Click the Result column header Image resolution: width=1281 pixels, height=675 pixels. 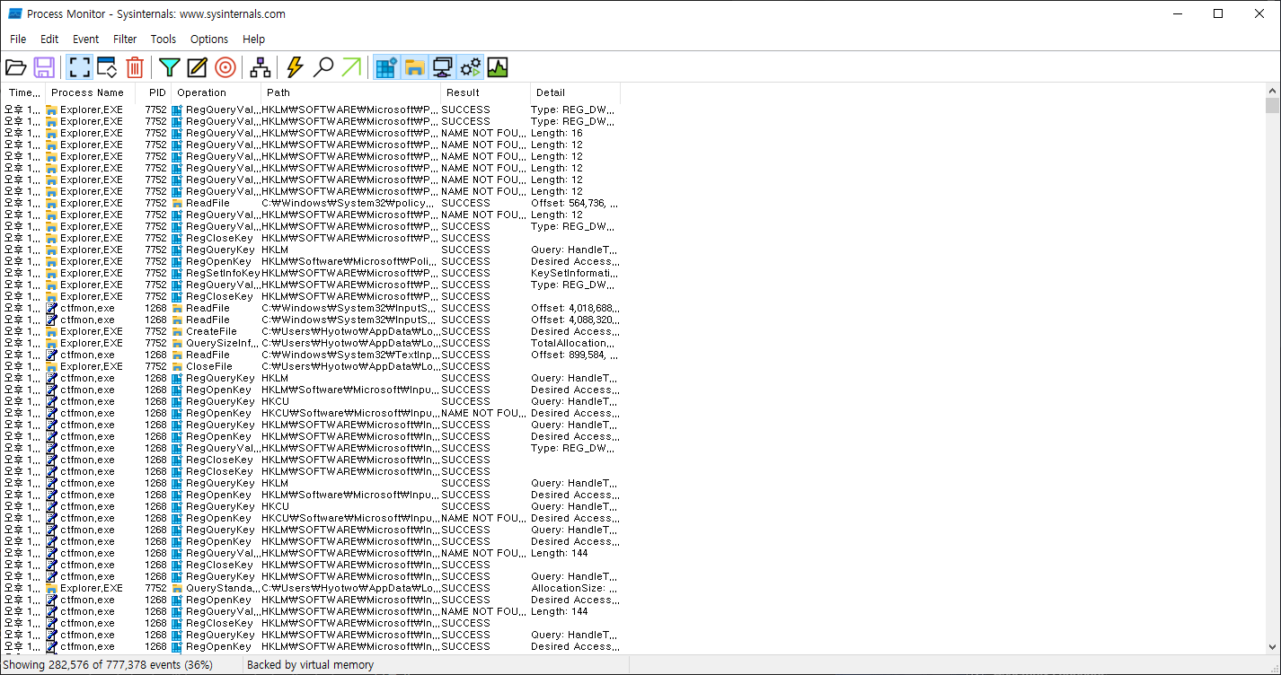click(485, 92)
